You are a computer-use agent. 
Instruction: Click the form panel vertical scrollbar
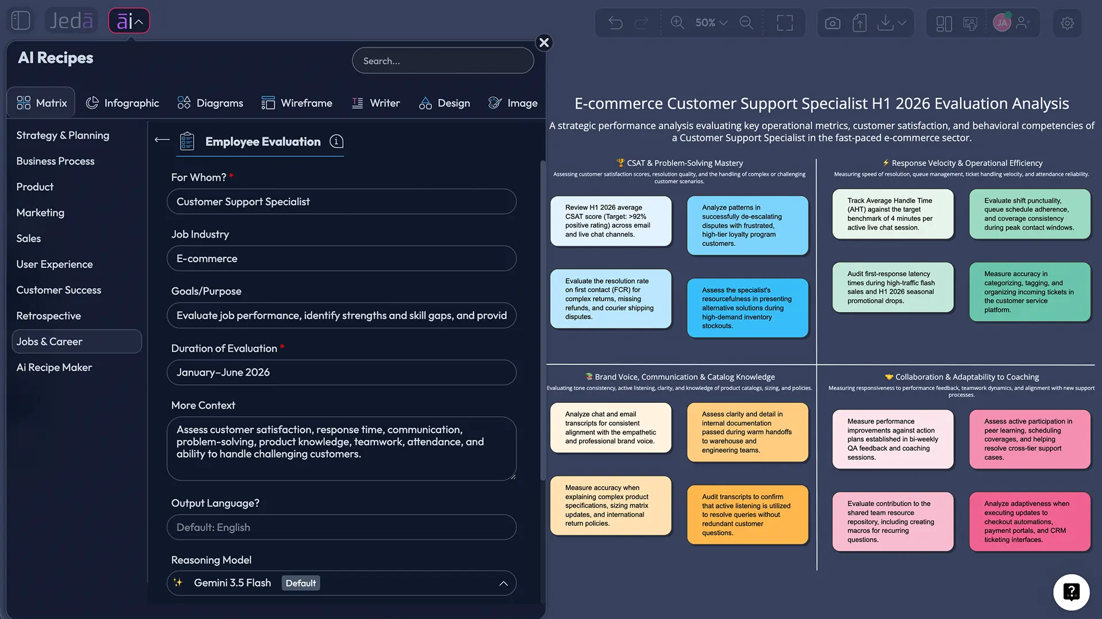click(543, 321)
